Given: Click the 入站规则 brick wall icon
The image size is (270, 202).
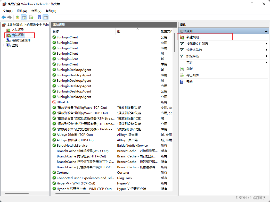Looking at the screenshot, I should click(x=9, y=30).
